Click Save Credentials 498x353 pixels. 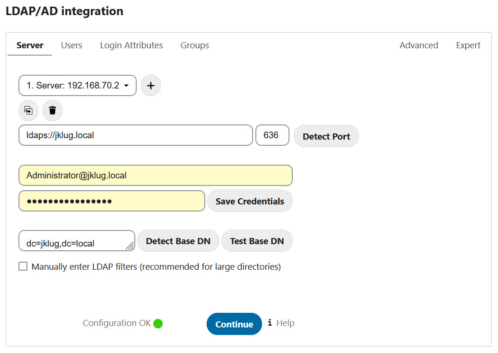(249, 201)
